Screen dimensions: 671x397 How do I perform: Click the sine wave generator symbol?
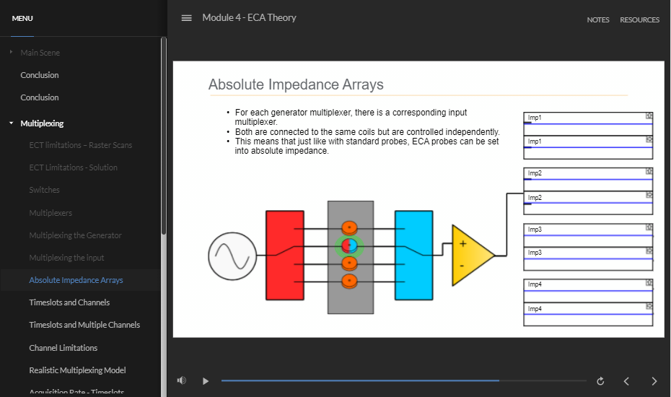(232, 256)
